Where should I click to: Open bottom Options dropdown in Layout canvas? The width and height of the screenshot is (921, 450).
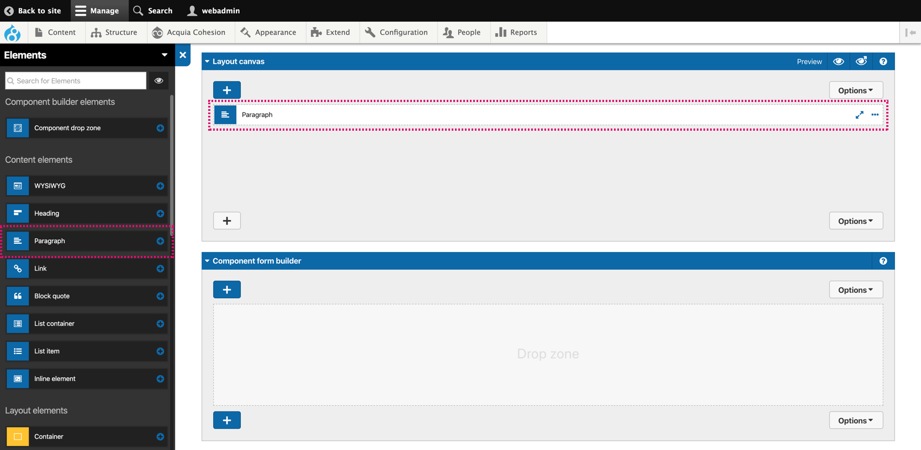[x=856, y=221]
